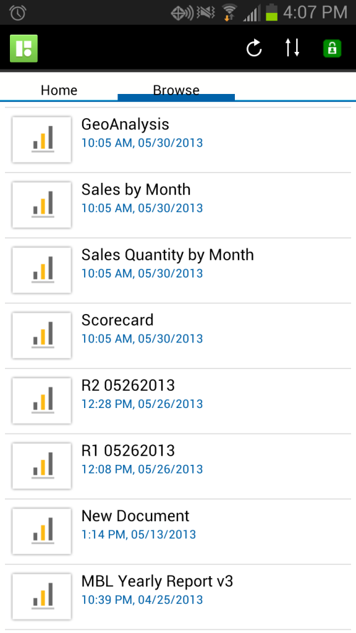Viewport: 356px width, 633px height.
Task: Click the Scorecard document chart icon
Action: (42, 336)
